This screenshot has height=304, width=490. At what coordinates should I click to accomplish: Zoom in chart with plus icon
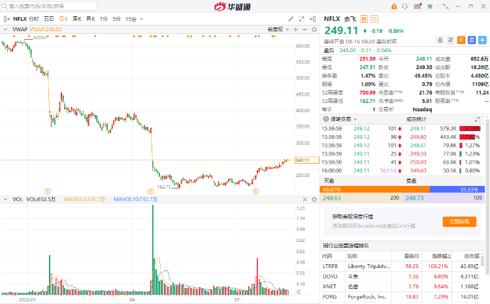295,29
